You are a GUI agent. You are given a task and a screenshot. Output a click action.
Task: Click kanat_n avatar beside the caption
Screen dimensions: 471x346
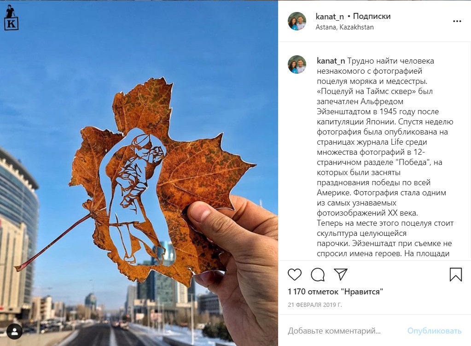pyautogui.click(x=297, y=65)
